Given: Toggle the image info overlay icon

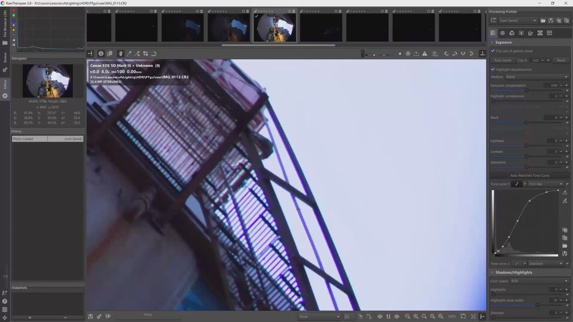Looking at the screenshot, I should coord(101,54).
